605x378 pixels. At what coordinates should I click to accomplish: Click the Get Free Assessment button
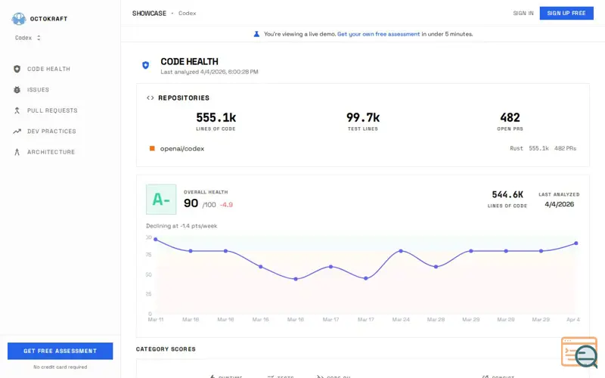click(60, 351)
